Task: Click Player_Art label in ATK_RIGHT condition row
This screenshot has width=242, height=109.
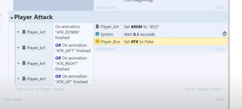Action: (36, 63)
